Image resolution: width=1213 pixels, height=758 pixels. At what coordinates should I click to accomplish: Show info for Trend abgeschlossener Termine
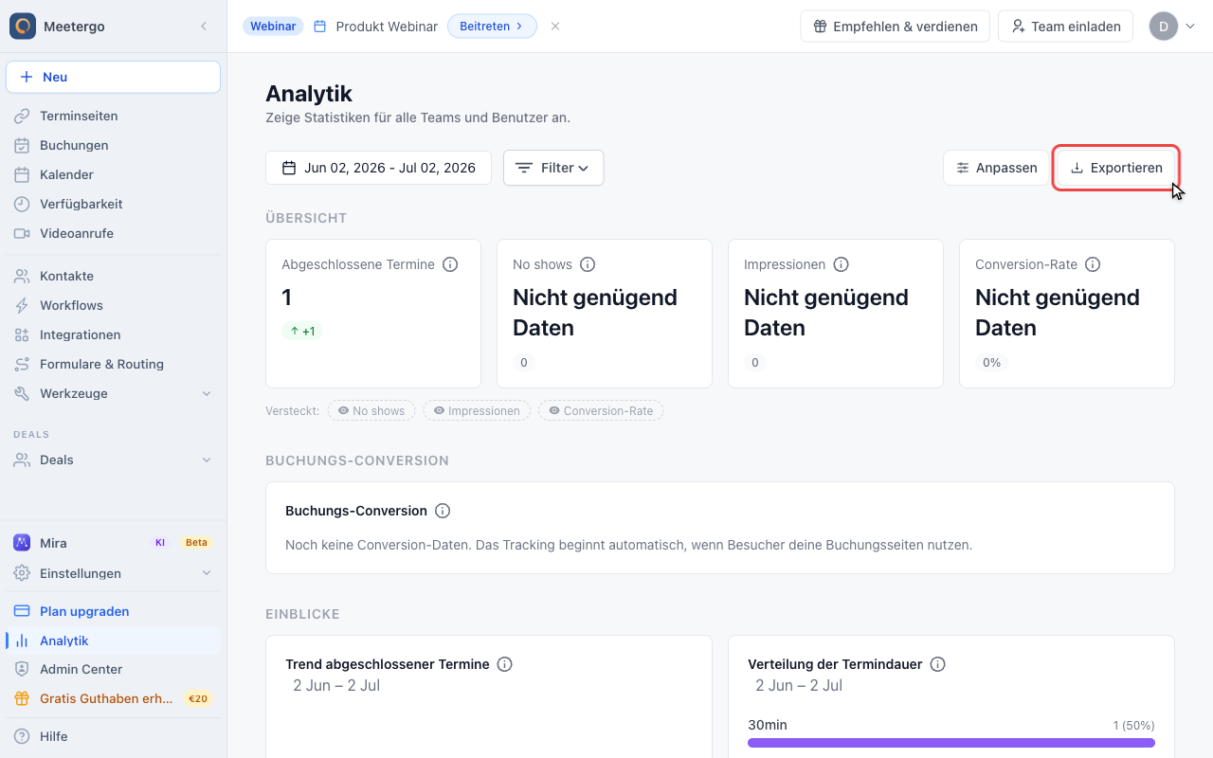(x=505, y=664)
